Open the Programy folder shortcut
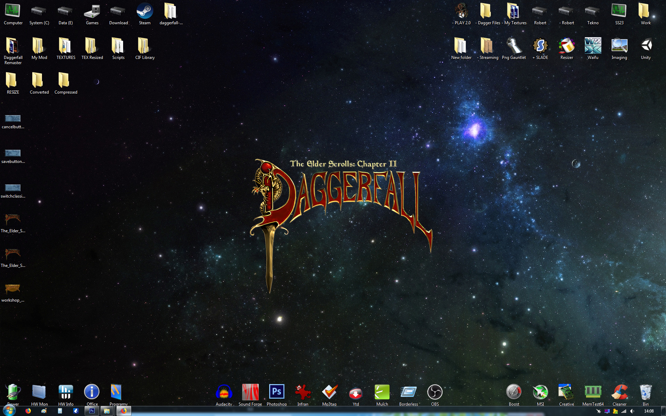This screenshot has width=666, height=416. tap(118, 395)
